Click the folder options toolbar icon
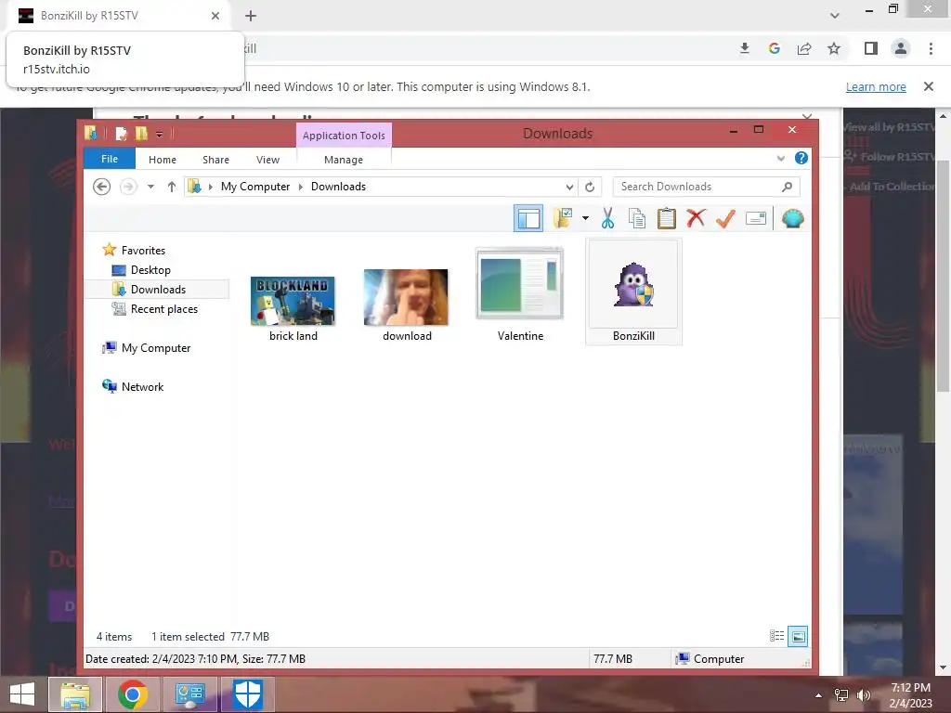 [564, 218]
